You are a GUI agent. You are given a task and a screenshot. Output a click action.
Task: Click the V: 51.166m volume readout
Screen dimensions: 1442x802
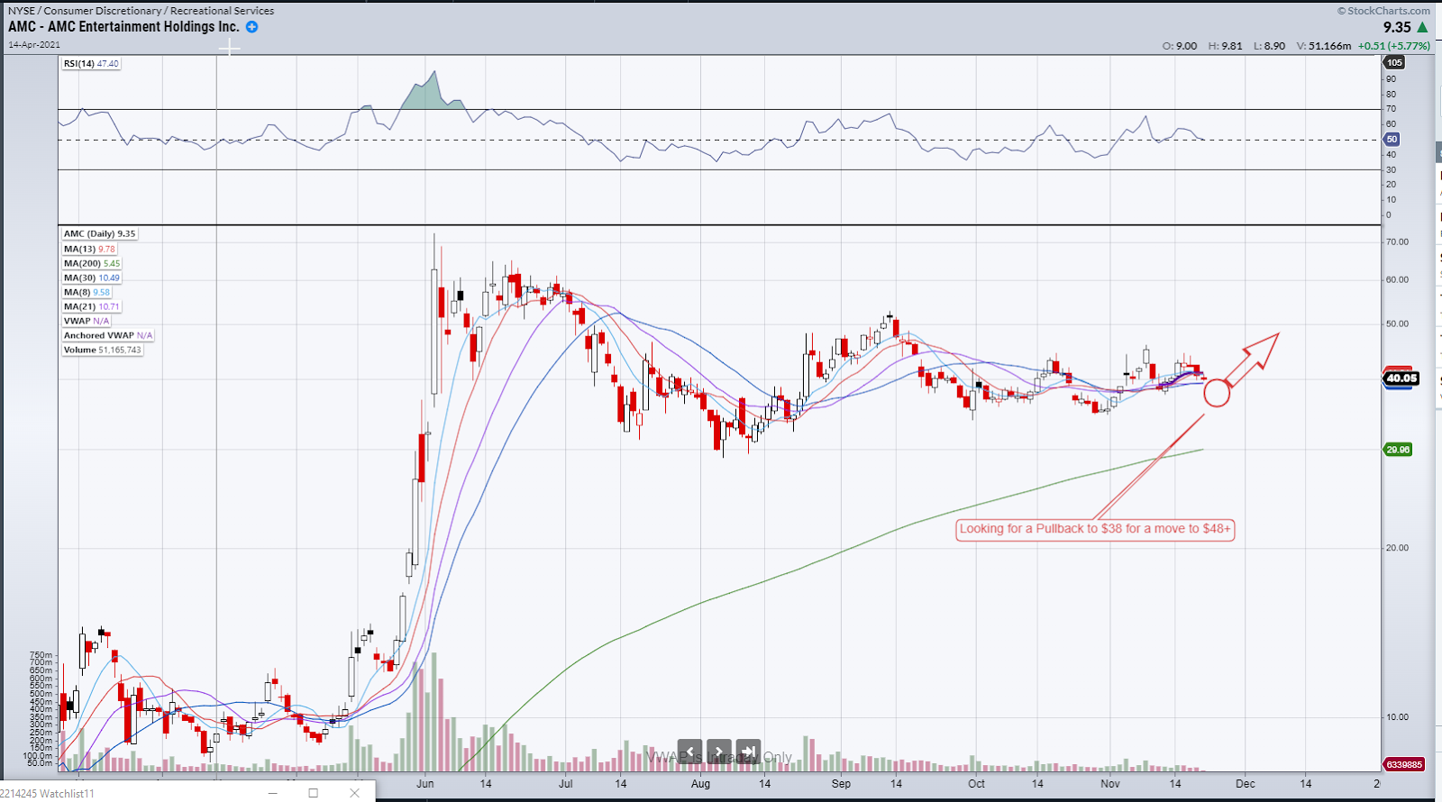[x=1324, y=46]
